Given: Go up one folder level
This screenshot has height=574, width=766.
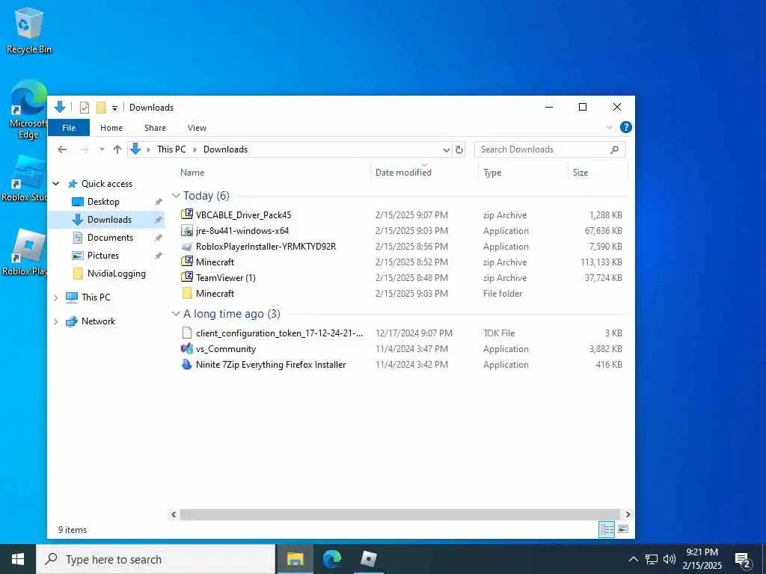Looking at the screenshot, I should point(117,149).
